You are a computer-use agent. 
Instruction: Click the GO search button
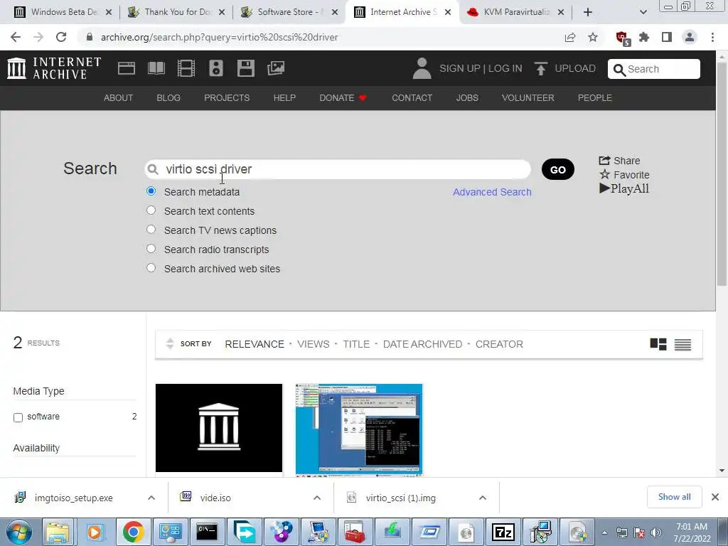(x=557, y=169)
